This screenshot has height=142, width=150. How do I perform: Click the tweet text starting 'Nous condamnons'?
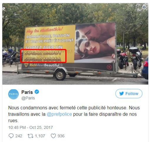[74, 114]
